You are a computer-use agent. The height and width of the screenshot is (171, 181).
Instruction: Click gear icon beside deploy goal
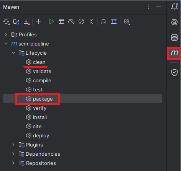click(29, 135)
